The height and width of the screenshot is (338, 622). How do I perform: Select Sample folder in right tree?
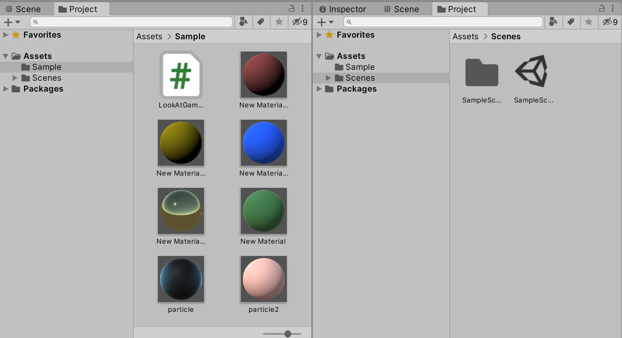point(381,67)
